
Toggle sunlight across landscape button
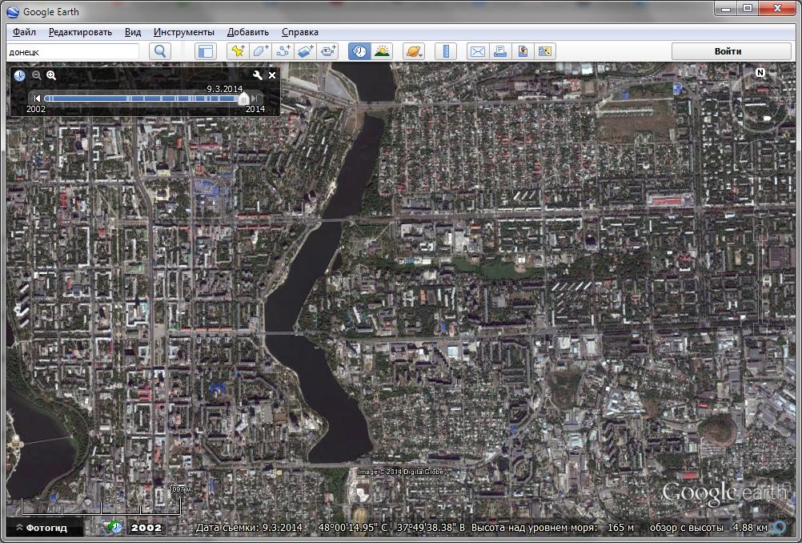point(382,51)
